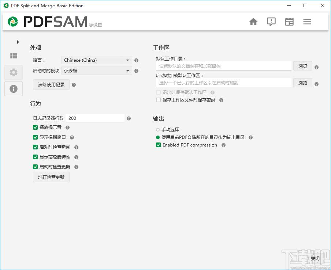Toggle 显示捐赠窗口 checkbox
Viewport: 331px width, 270px height.
36,137
